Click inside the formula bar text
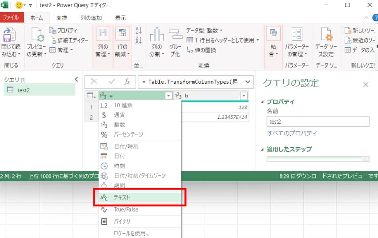The image size is (378, 238). click(x=191, y=82)
